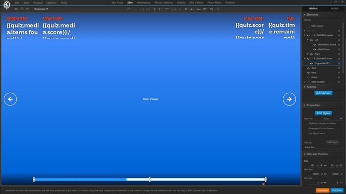Show the hidden Finish element
Image resolution: width=346 pixels, height=194 pixels.
(x=308, y=78)
